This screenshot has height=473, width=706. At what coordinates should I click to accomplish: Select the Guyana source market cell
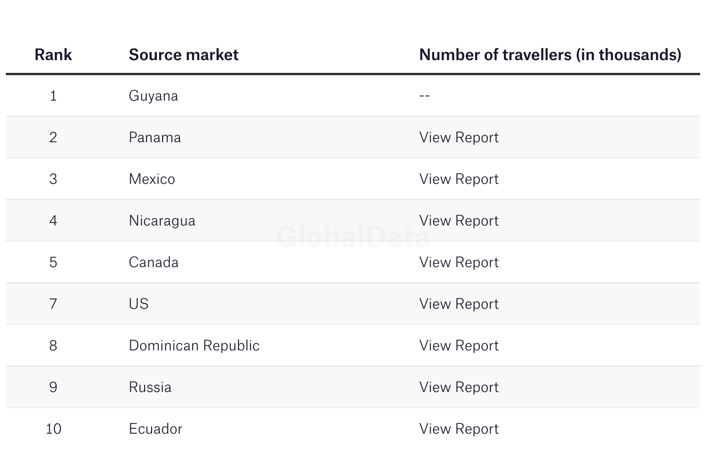(x=153, y=96)
